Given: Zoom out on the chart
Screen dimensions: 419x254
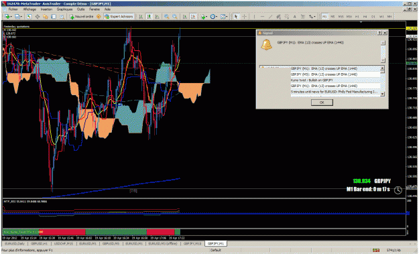Looking at the screenshot, I should coord(175,17).
